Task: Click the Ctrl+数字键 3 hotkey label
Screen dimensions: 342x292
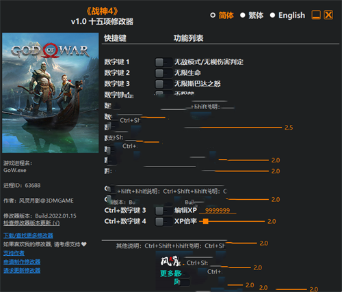Action: click(x=125, y=210)
